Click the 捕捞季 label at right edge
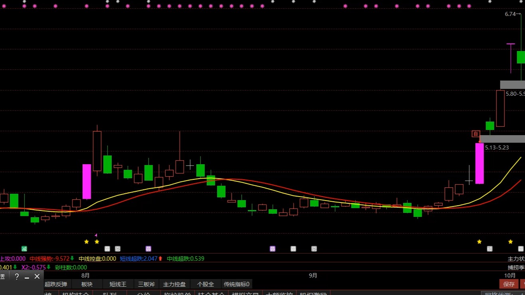 pyautogui.click(x=516, y=267)
